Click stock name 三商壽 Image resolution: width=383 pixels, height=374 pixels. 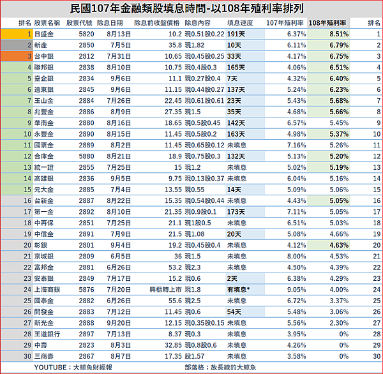click(43, 356)
